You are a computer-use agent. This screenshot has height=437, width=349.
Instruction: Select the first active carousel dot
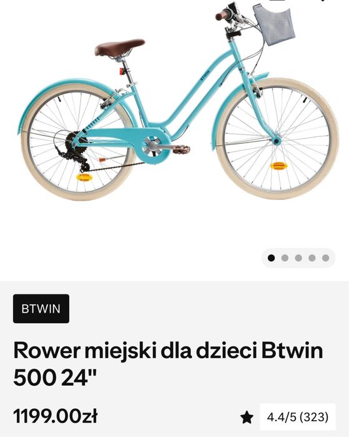271,258
